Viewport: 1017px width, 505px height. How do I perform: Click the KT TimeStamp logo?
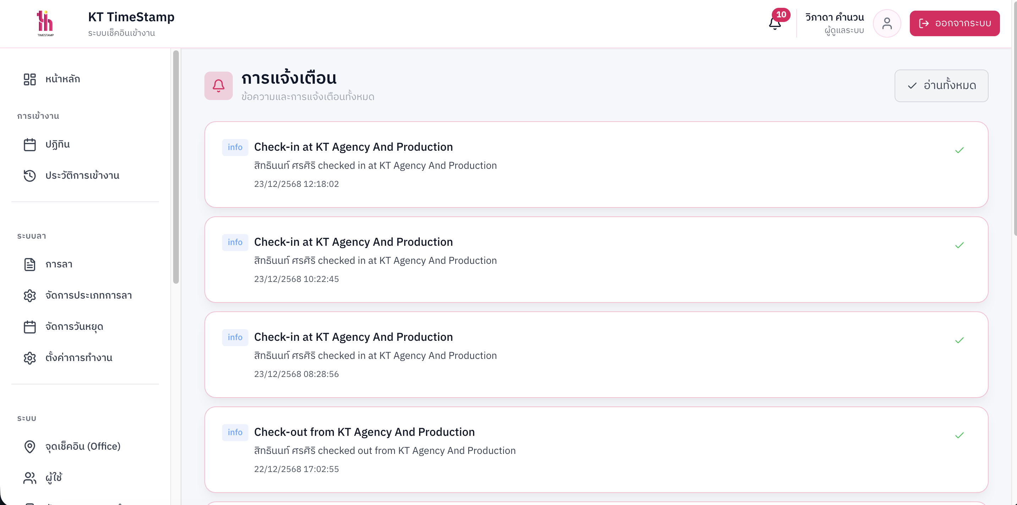point(45,23)
